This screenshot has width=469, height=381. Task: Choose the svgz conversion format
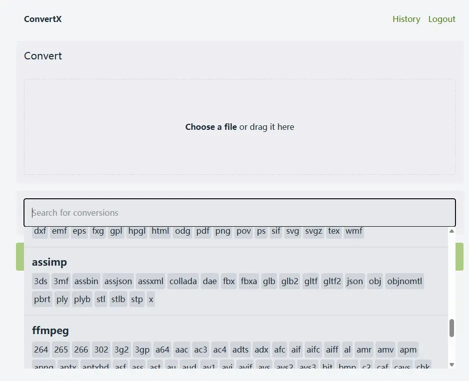(314, 231)
